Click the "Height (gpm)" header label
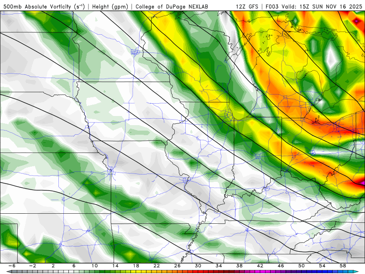365x274 pixels. (110, 7)
